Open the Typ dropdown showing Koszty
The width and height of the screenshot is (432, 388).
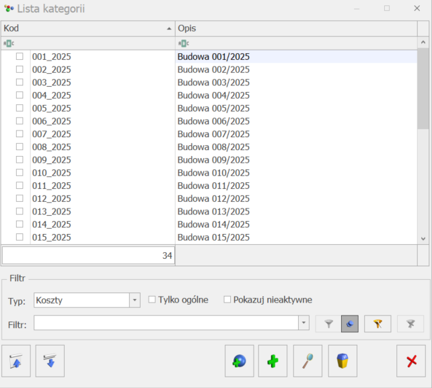pos(135,300)
